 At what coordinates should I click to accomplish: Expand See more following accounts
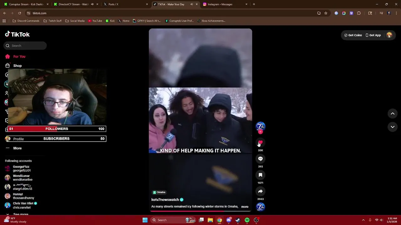(x=21, y=214)
